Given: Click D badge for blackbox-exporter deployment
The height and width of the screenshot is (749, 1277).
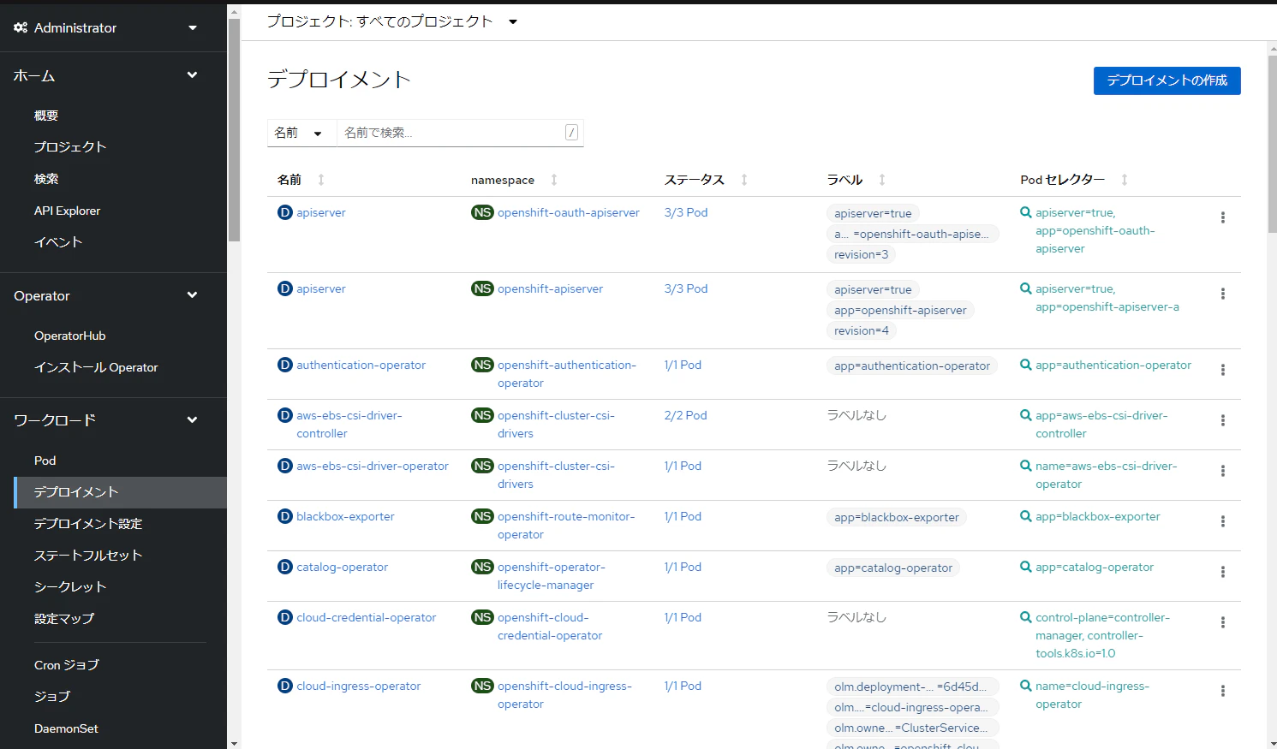Looking at the screenshot, I should (285, 516).
